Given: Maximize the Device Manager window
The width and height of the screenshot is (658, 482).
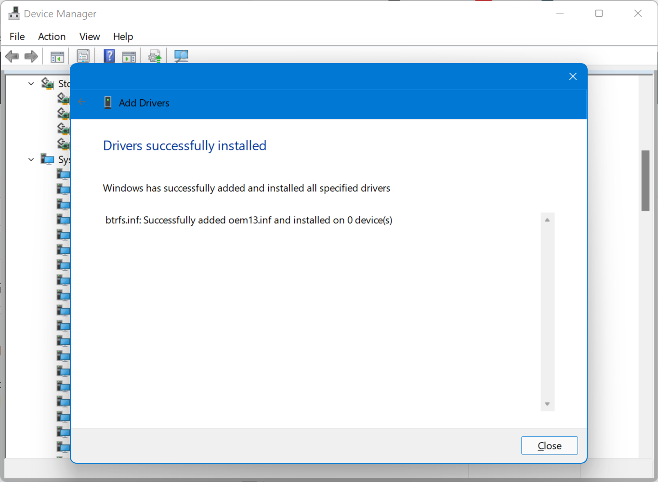Looking at the screenshot, I should pyautogui.click(x=599, y=13).
